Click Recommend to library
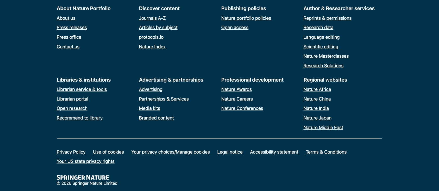This screenshot has height=191, width=439. tap(79, 118)
